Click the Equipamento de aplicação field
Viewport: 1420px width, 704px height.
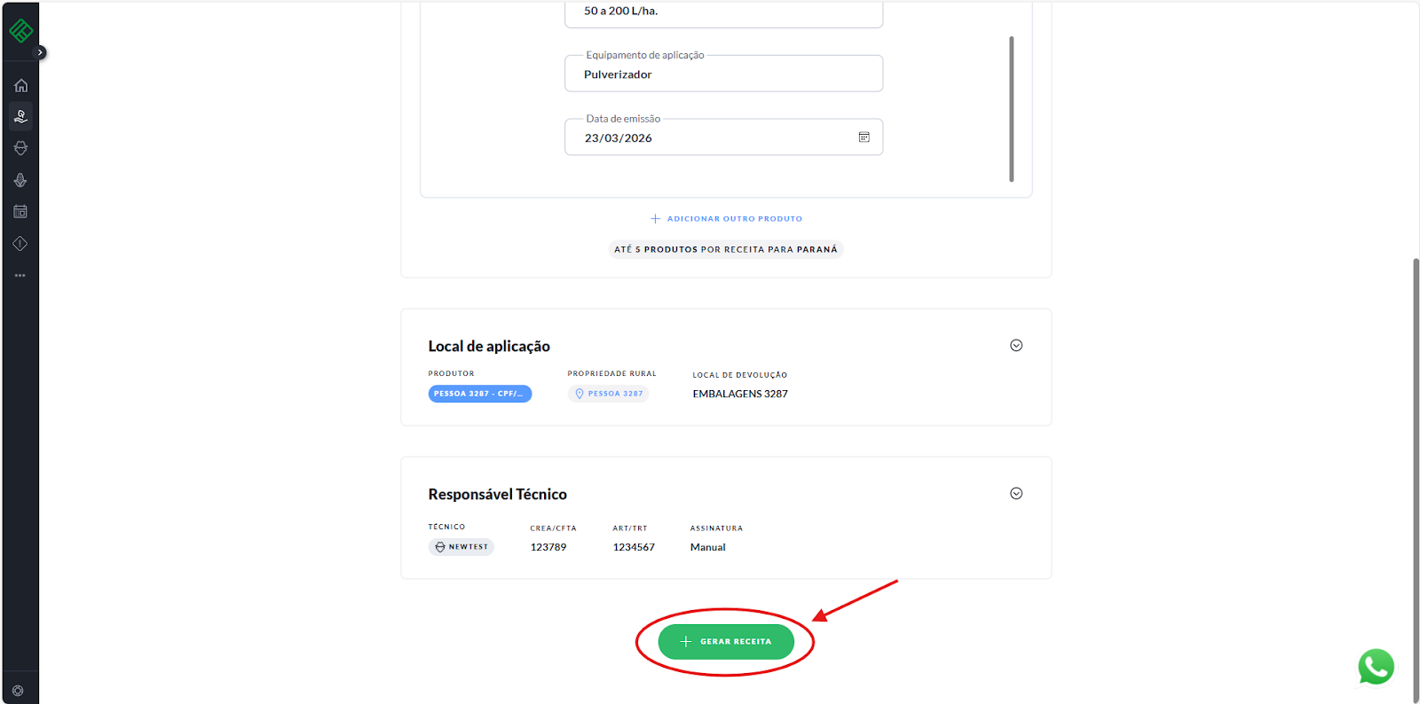[x=723, y=74]
